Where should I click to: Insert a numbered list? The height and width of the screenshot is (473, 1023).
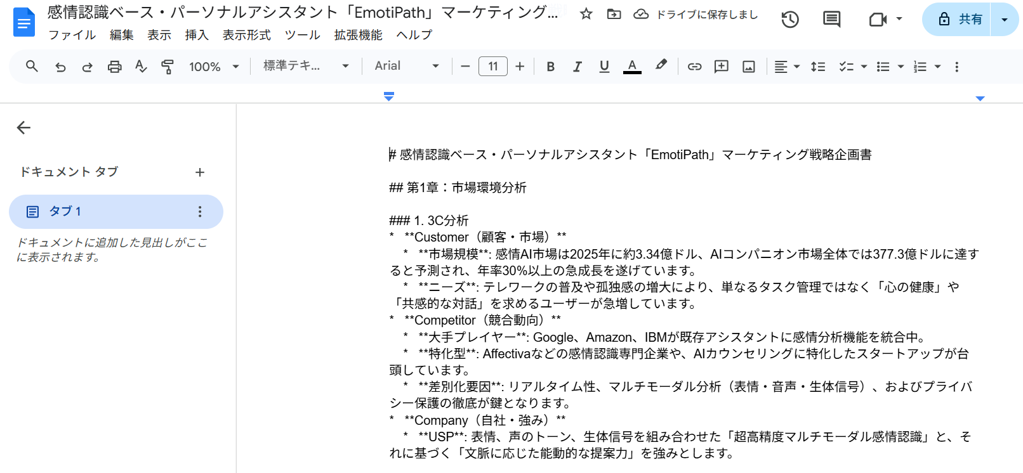(x=920, y=67)
